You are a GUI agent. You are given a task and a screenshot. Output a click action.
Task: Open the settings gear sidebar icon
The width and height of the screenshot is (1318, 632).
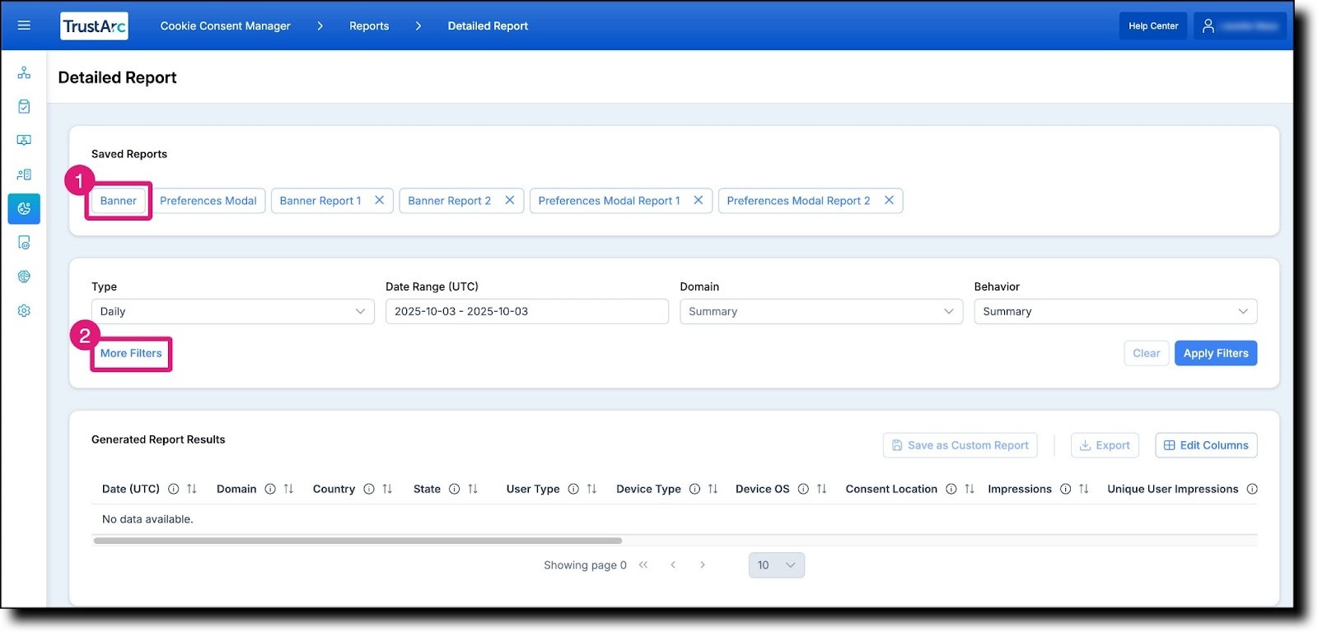click(24, 311)
